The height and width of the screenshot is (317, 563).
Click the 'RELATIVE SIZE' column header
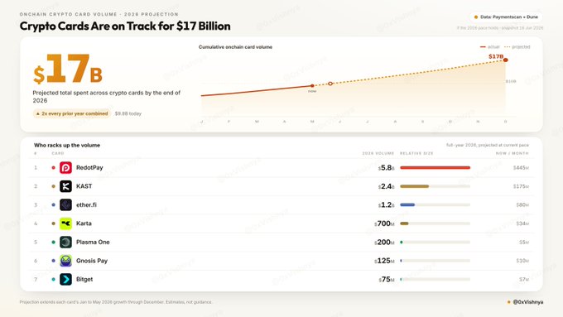416,153
